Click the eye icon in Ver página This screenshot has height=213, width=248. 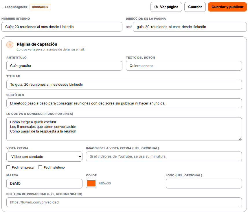(156, 7)
